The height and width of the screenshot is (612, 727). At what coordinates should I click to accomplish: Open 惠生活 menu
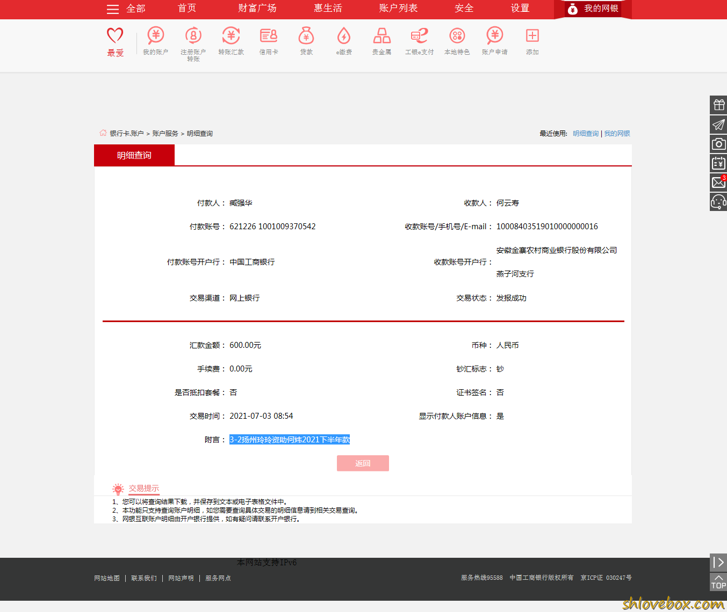(x=328, y=8)
